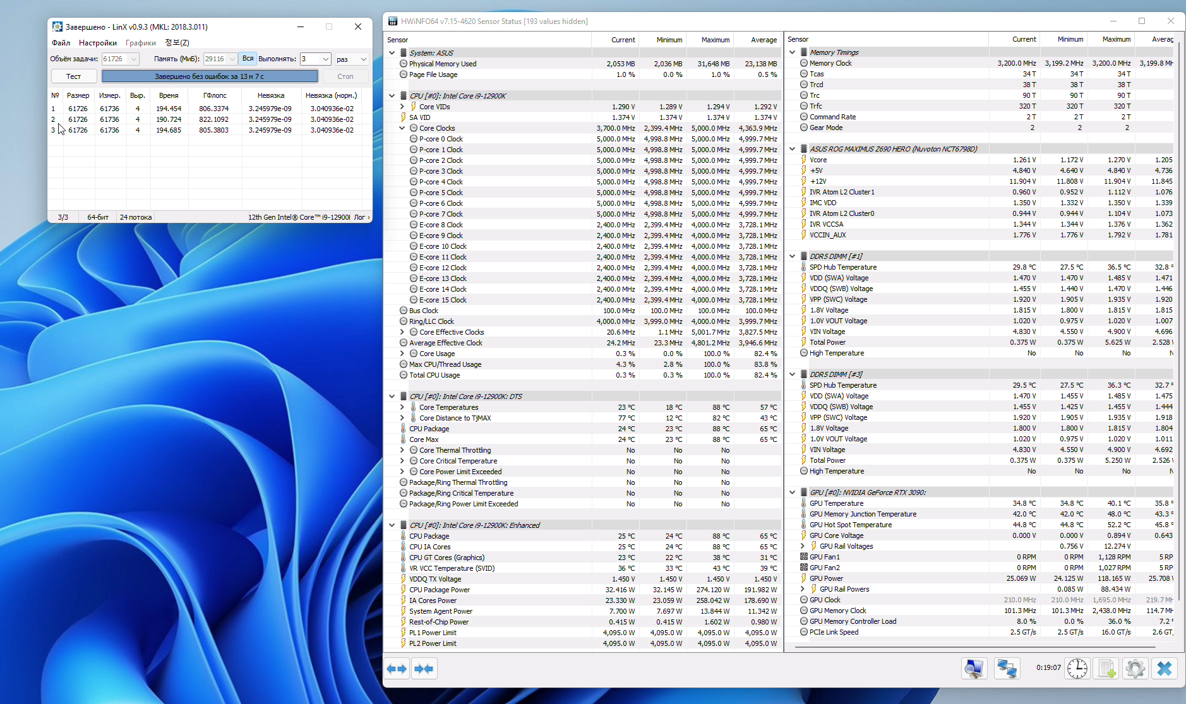Select the P-core 0 Clock row
Screen dimensions: 1186x704
[x=582, y=139]
